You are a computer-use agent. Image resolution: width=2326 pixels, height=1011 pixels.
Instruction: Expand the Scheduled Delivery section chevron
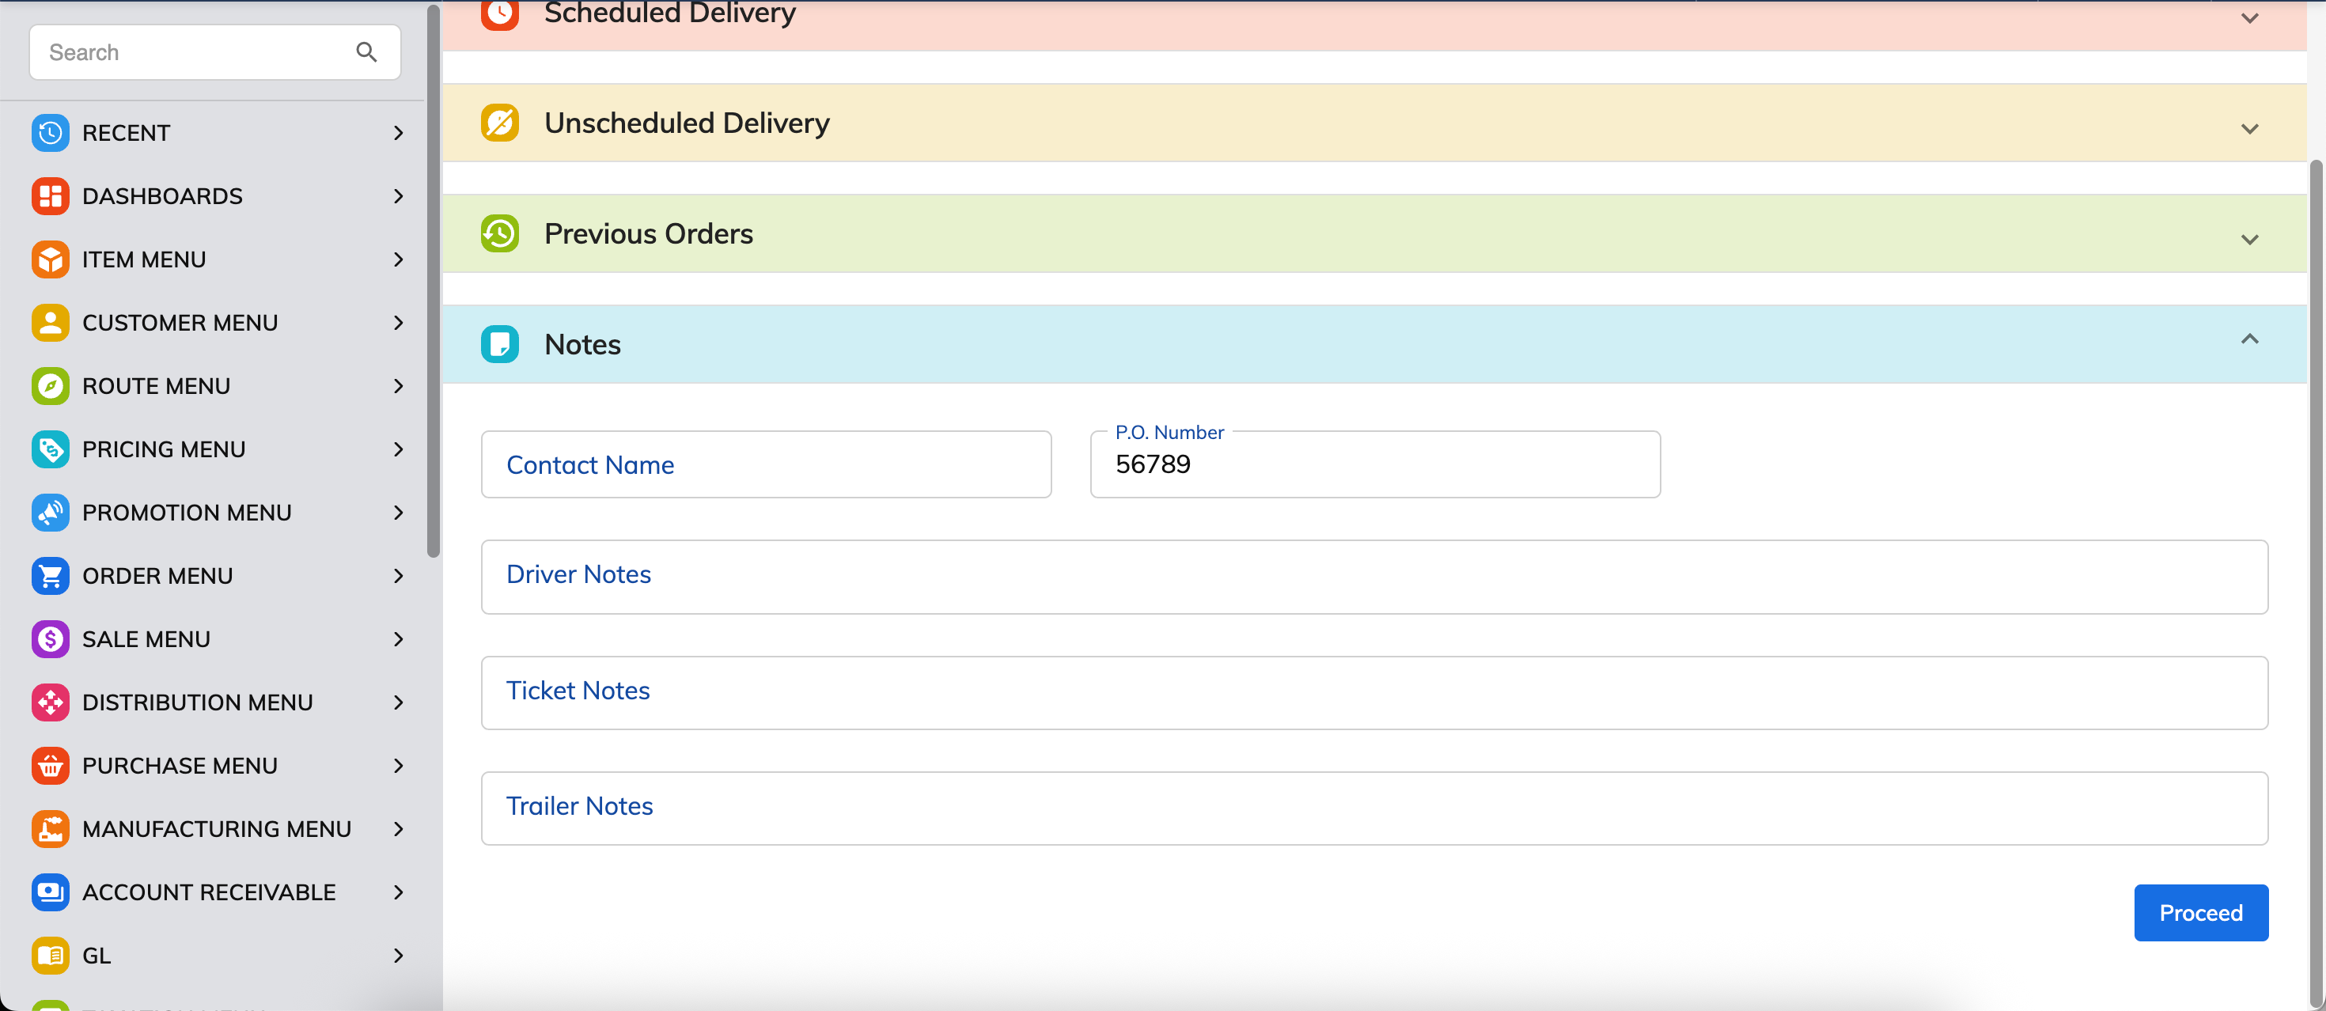click(x=2249, y=18)
